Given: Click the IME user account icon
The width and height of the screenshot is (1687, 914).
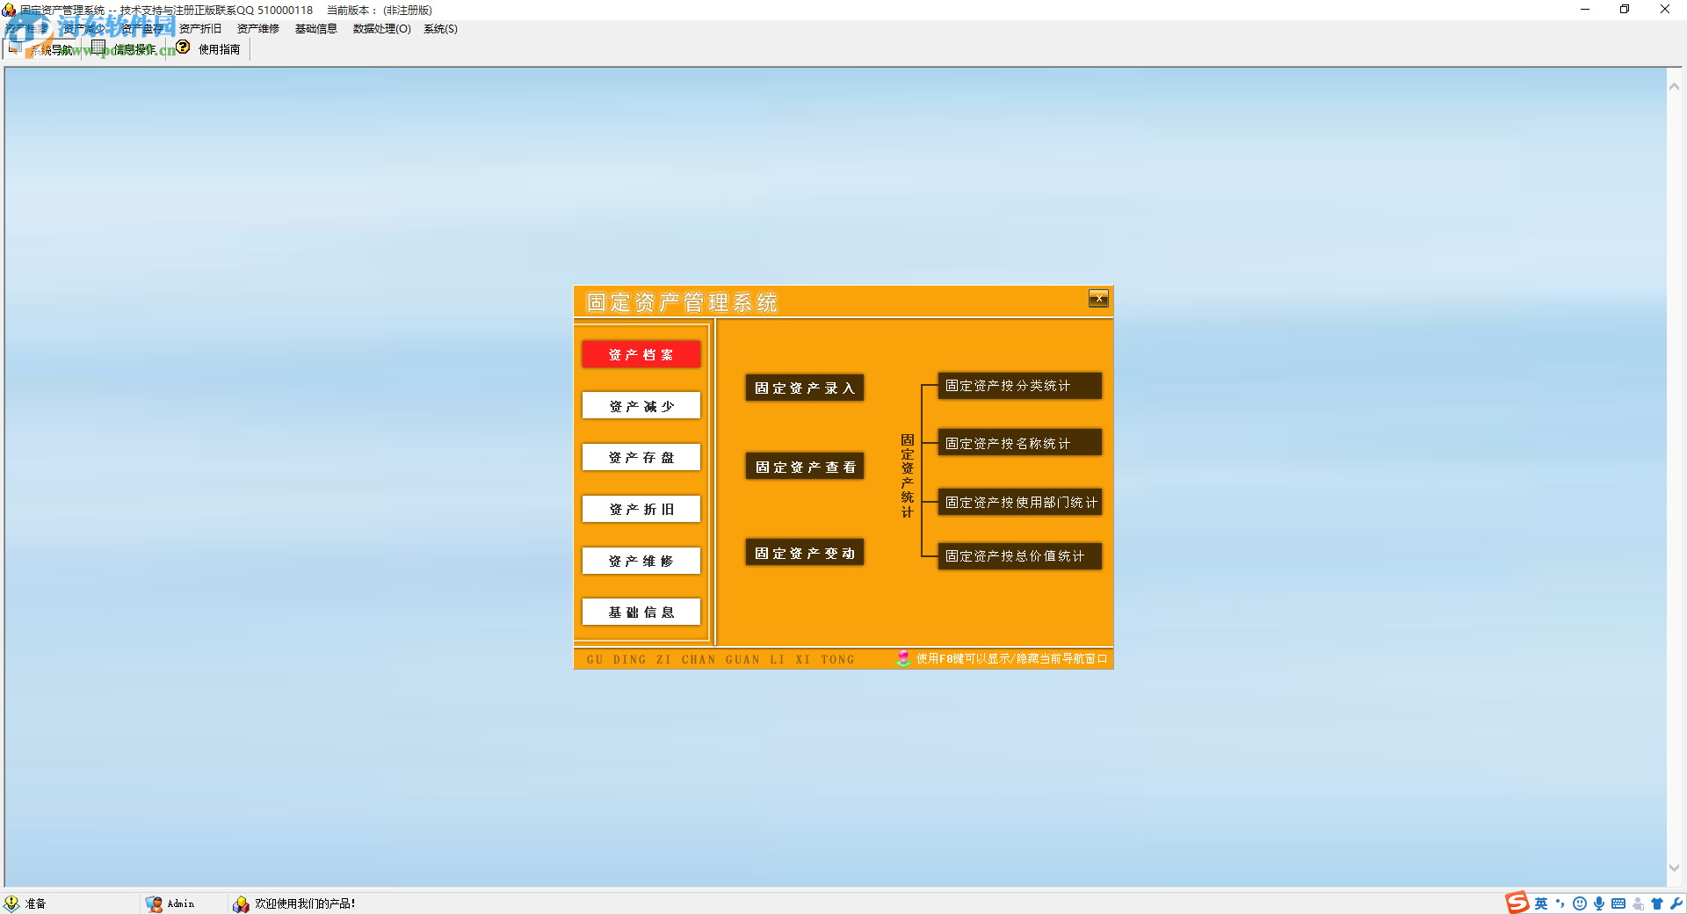Looking at the screenshot, I should point(1638,903).
